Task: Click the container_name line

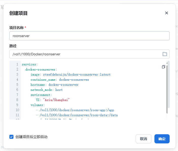Action: pos(60,80)
